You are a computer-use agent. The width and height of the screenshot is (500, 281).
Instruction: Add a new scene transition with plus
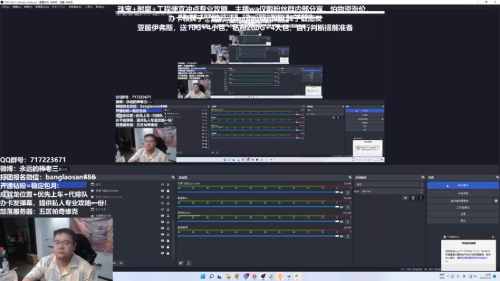[405, 198]
